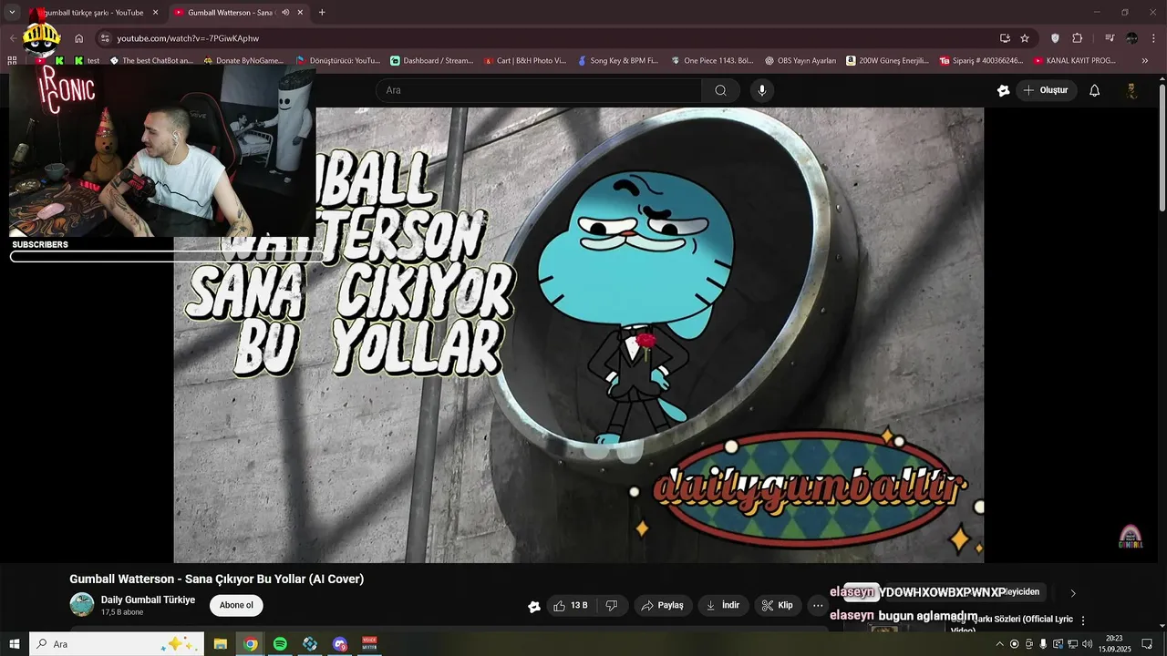This screenshot has height=656, width=1167.
Task: Open the 'KANAL KAYIT PROG...' bookmark
Action: click(x=1075, y=61)
